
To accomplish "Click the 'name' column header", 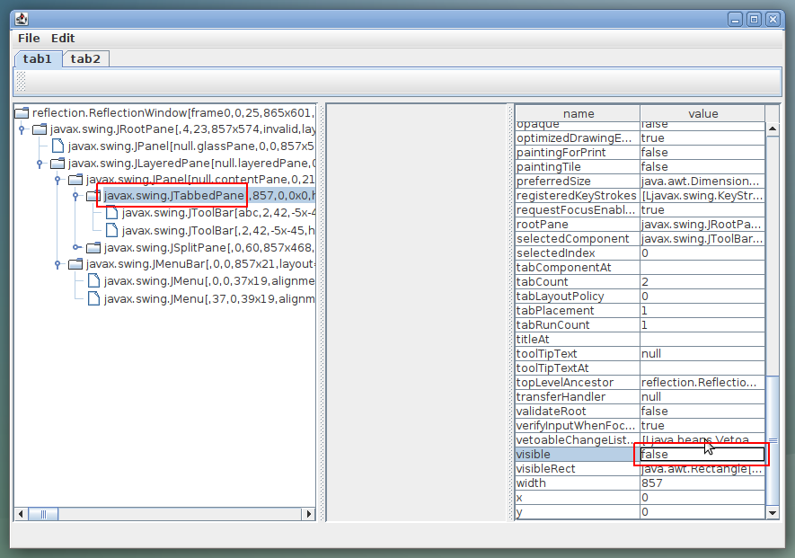I will 578,113.
